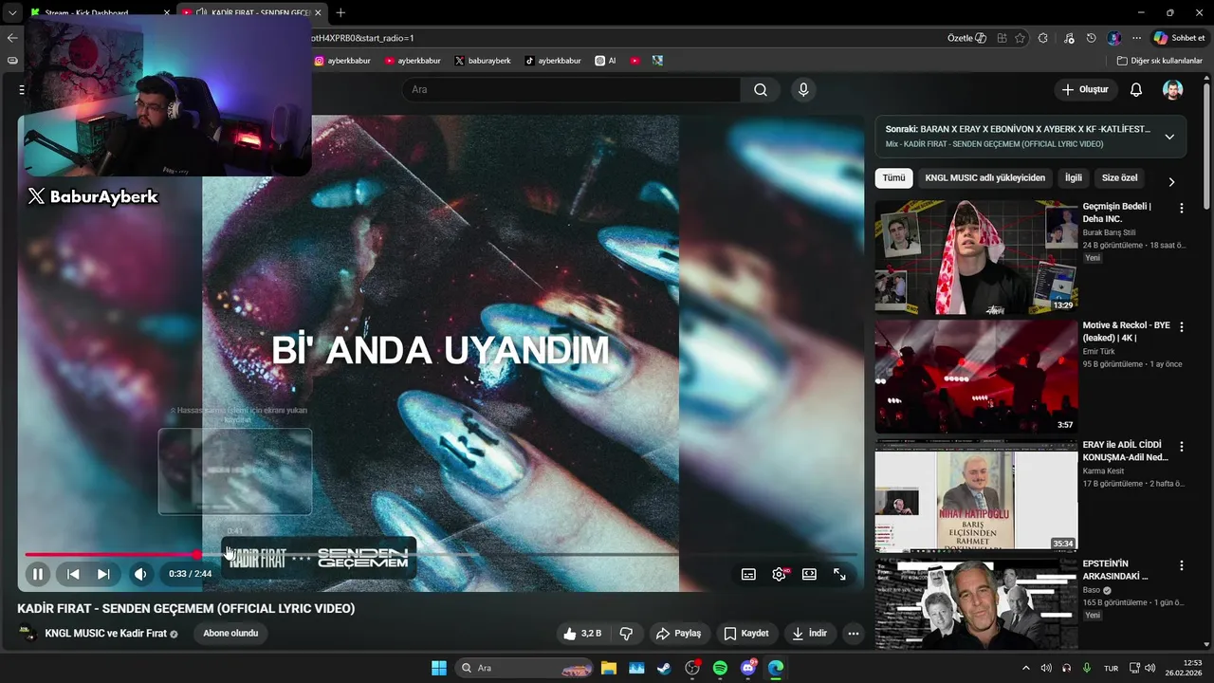Dislike the video using the thumbs-down
The image size is (1214, 683).
626,634
